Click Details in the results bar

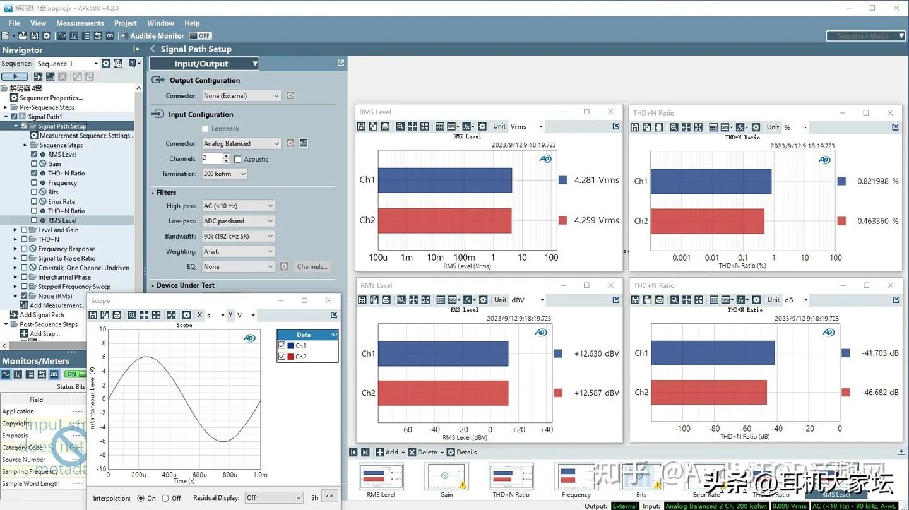pos(462,453)
